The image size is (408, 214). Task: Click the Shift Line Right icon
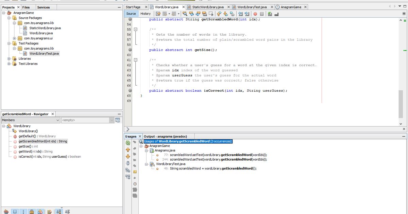pyautogui.click(x=247, y=14)
